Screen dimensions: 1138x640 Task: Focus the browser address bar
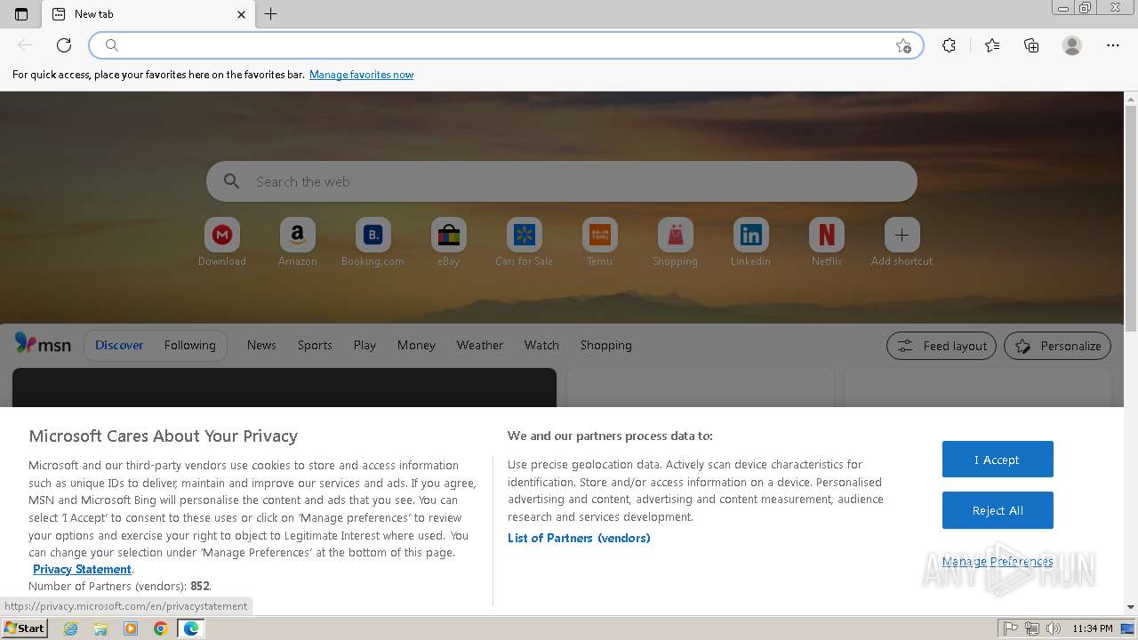coord(507,45)
